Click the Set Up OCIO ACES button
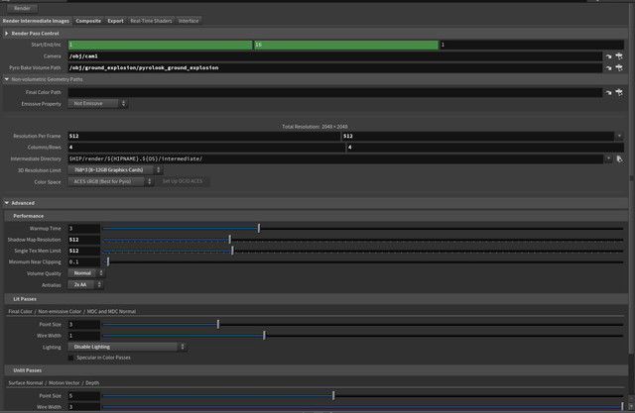635x413 pixels. click(183, 181)
